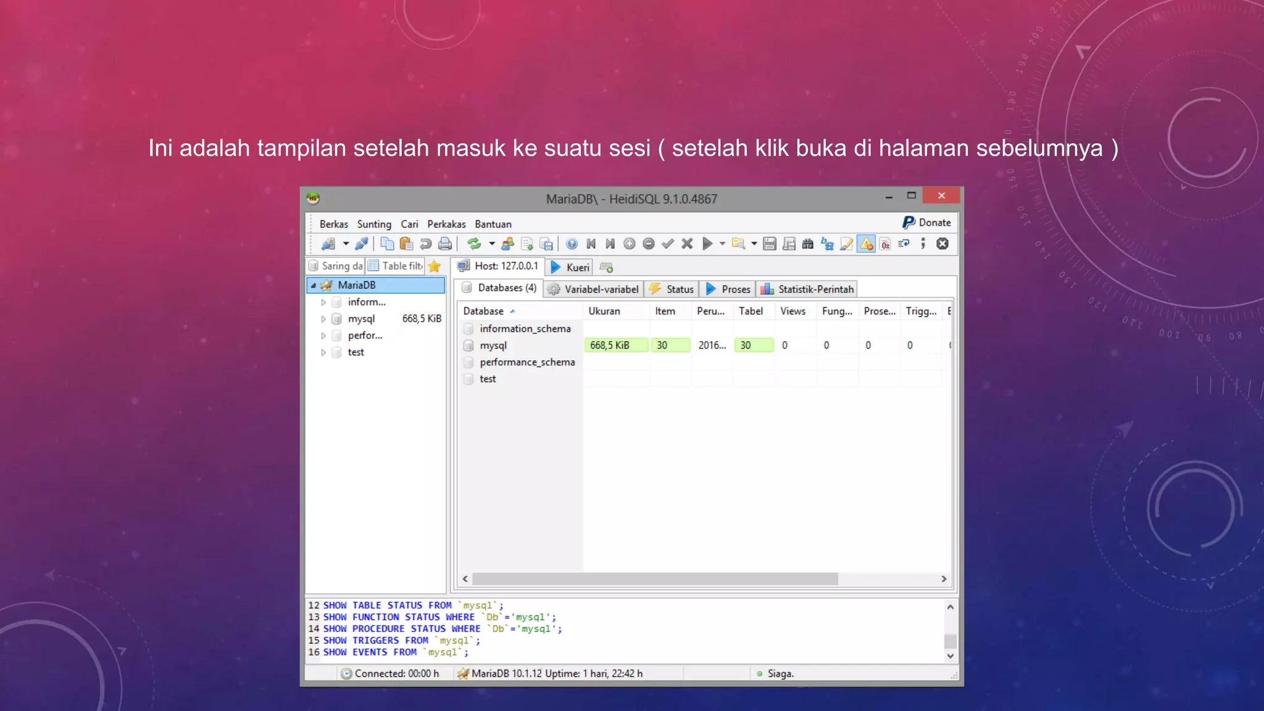This screenshot has width=1264, height=711.
Task: Select the Host: 127.0.0.1 tab
Action: (498, 266)
